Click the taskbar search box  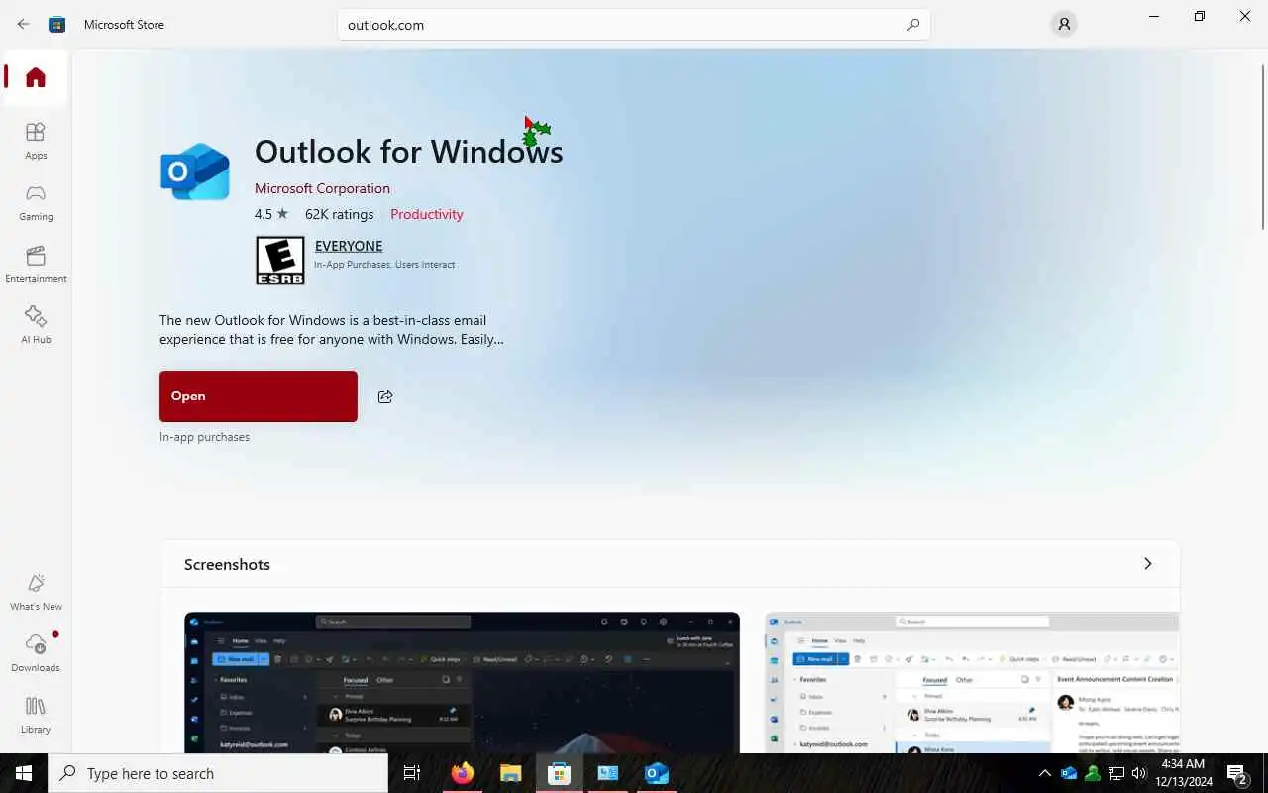pyautogui.click(x=218, y=773)
